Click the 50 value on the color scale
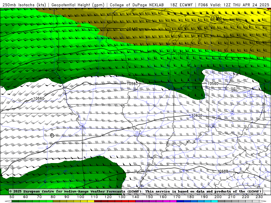The image size is (271, 203). click(x=12, y=197)
